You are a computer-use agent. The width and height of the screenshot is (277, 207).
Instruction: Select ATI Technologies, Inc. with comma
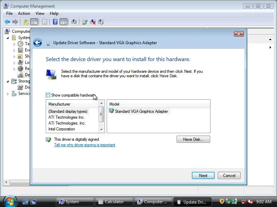point(67,123)
